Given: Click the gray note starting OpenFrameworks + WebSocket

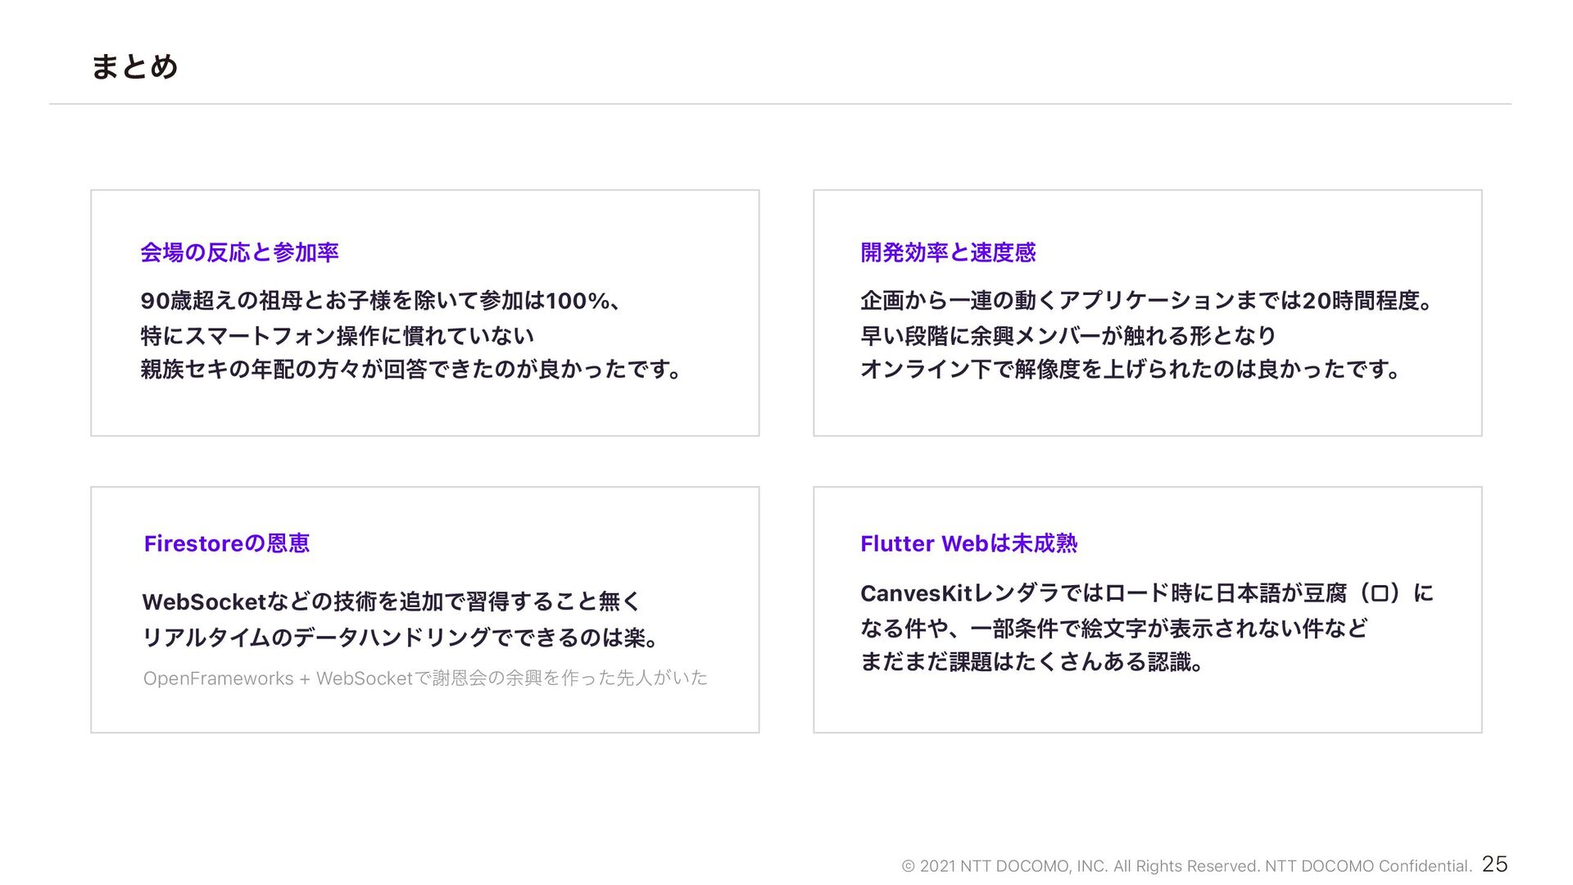Looking at the screenshot, I should [x=425, y=678].
